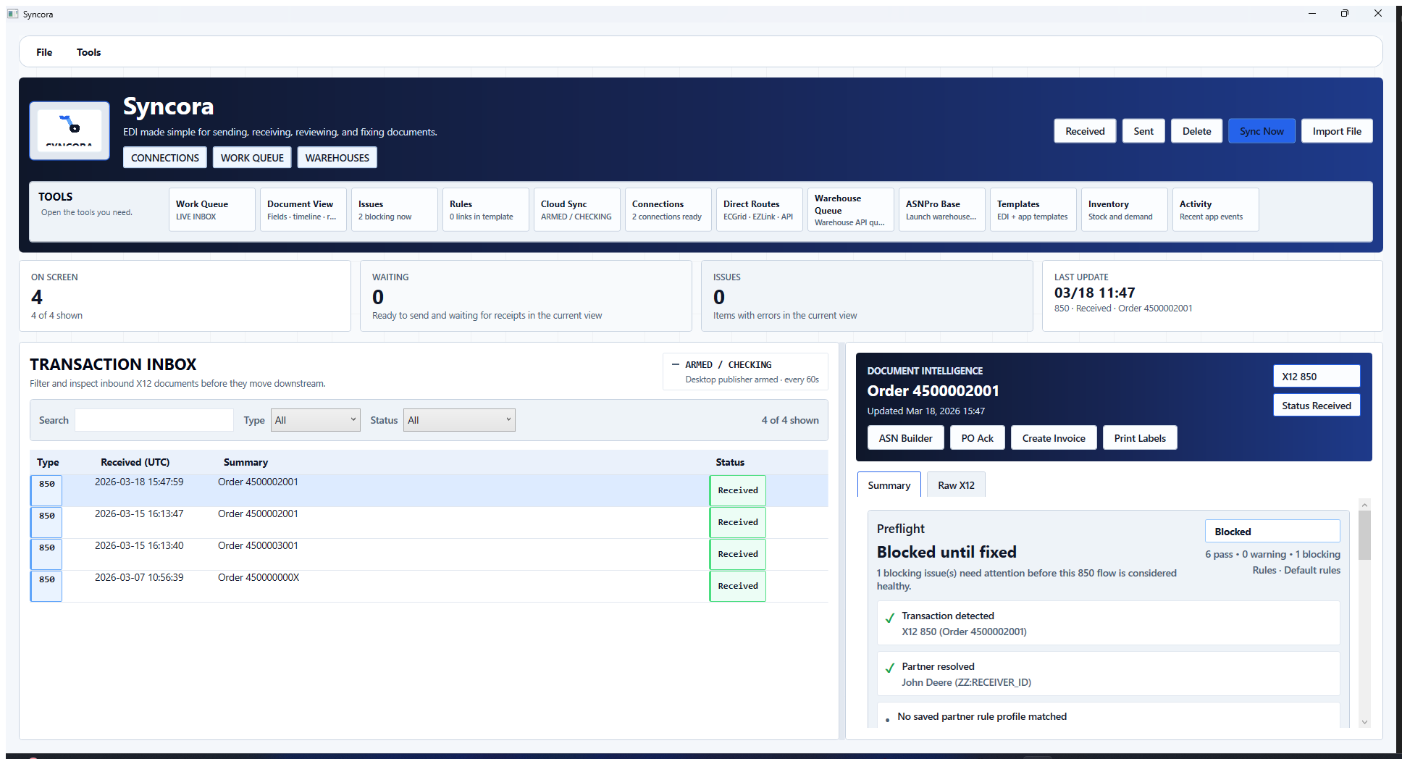
Task: Click Create Invoice for Order 4500002001
Action: tap(1053, 437)
